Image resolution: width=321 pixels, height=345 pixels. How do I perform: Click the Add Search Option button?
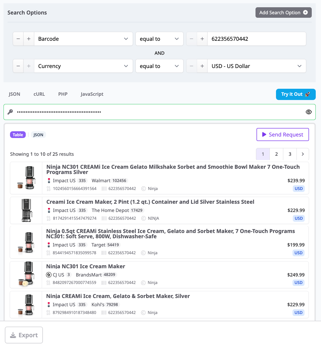(x=283, y=12)
